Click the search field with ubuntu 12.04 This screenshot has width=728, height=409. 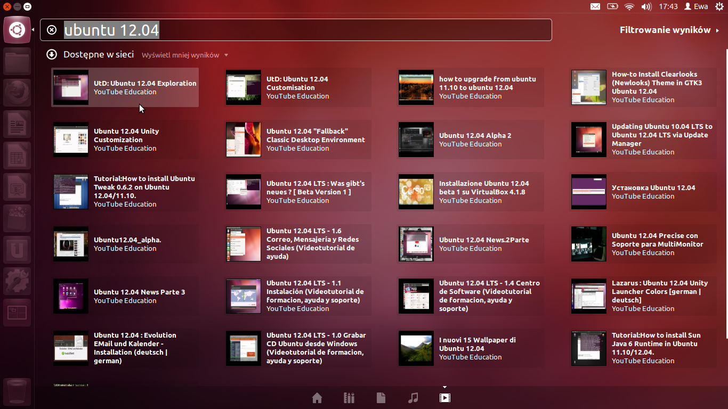[296, 30]
